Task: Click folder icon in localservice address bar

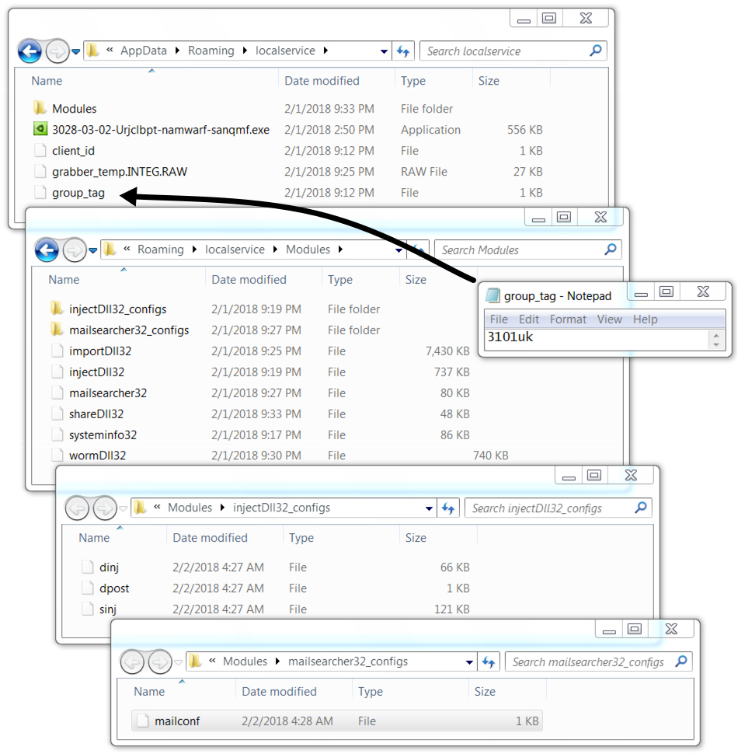Action: tap(92, 50)
